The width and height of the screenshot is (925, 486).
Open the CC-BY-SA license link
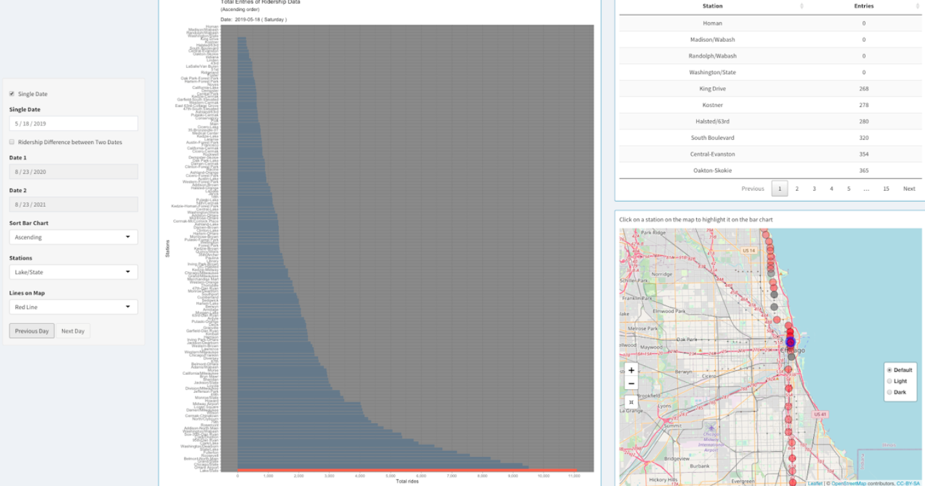coord(908,483)
